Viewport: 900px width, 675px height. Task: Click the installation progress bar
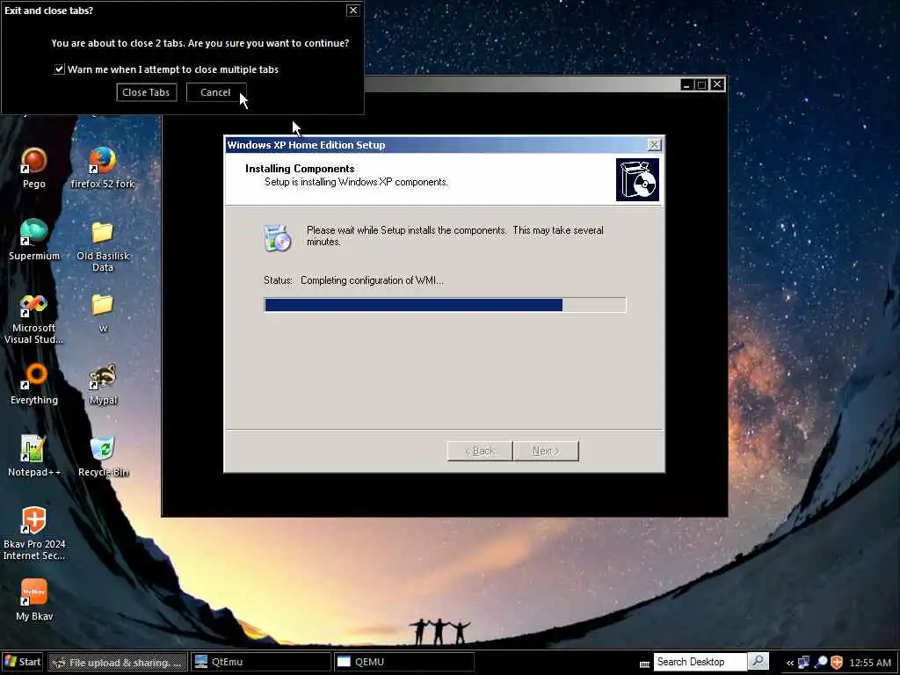click(x=445, y=305)
